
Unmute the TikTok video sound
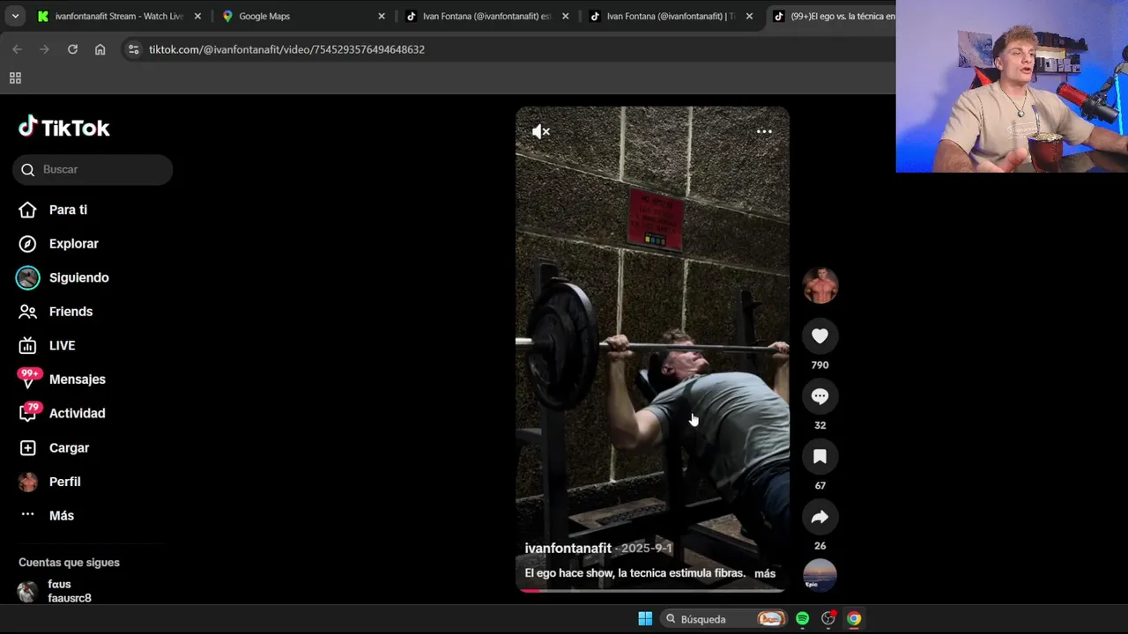(541, 132)
